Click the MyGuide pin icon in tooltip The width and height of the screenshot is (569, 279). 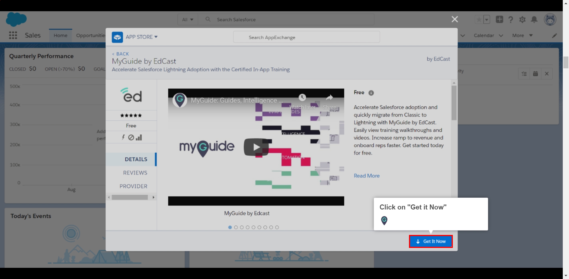tap(384, 220)
